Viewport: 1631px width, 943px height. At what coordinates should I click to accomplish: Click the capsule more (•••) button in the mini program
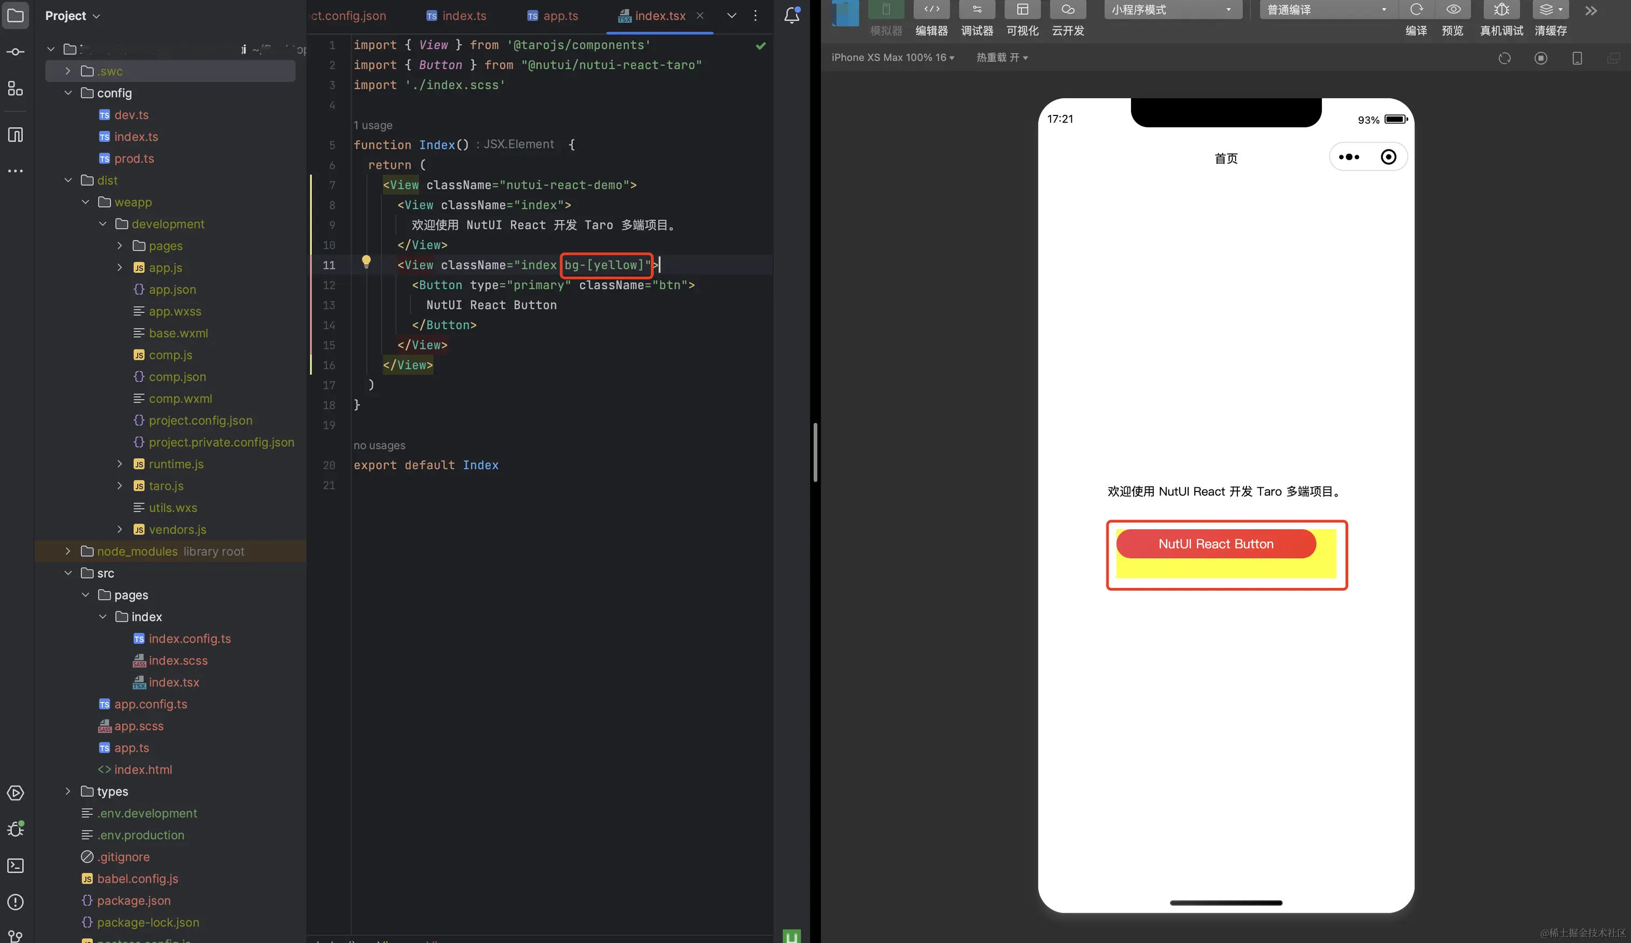(1348, 156)
